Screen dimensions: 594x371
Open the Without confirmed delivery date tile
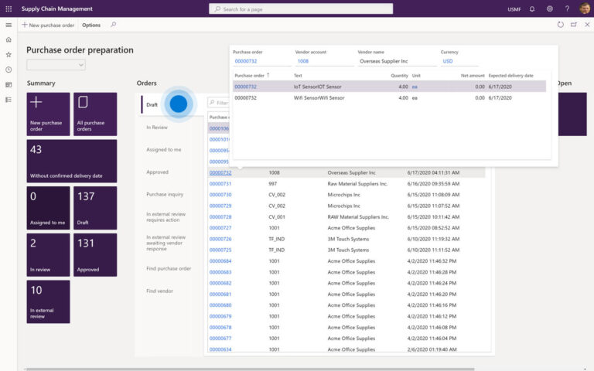[x=72, y=161]
